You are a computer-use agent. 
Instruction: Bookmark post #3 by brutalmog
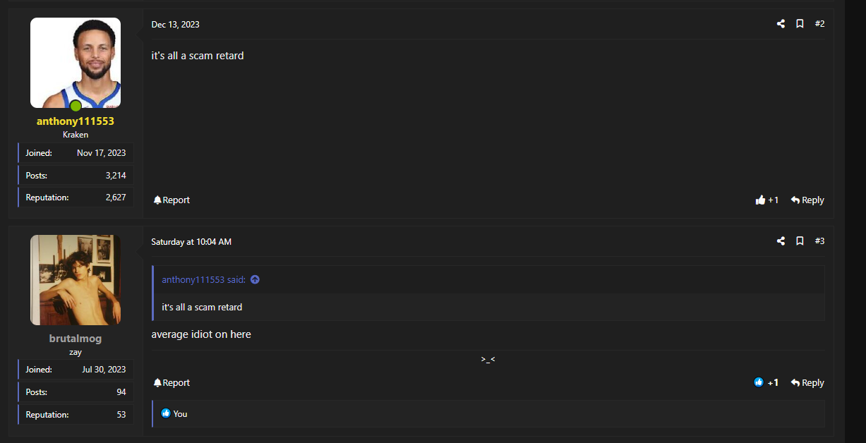coord(800,241)
